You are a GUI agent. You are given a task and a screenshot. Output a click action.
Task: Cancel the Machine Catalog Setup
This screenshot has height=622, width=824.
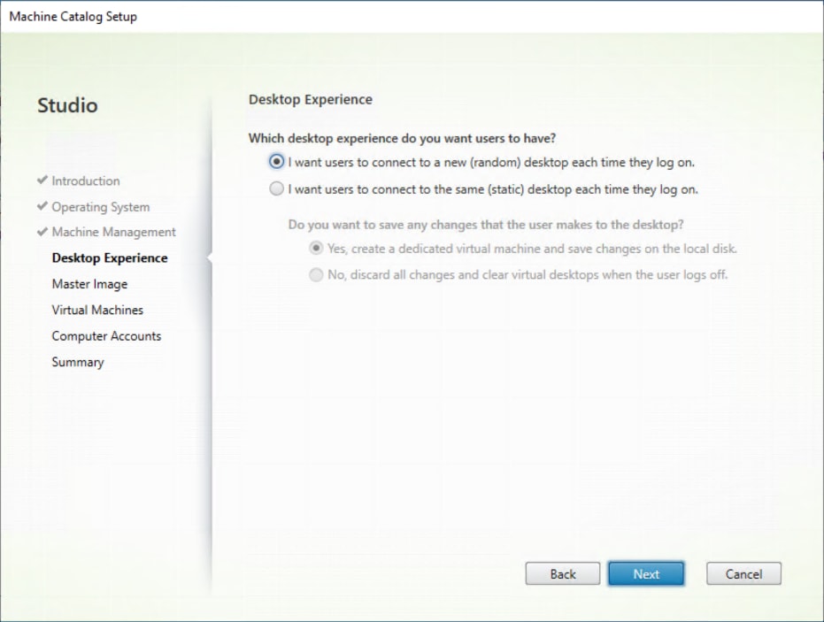[743, 573]
